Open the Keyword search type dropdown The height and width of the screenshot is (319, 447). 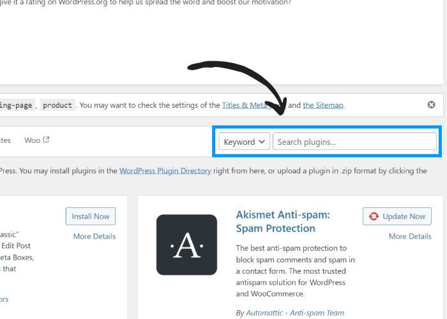[x=245, y=142]
